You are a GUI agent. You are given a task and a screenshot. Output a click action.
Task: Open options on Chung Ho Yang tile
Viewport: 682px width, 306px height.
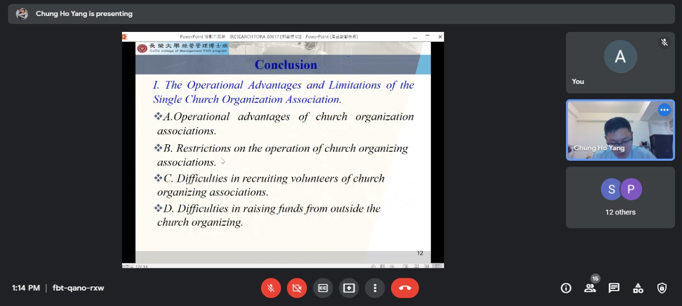pos(664,110)
